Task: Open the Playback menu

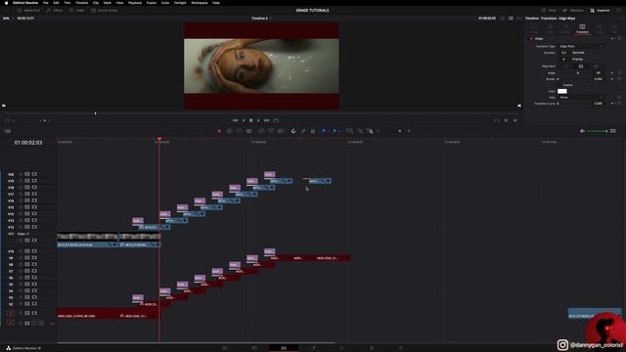Action: coord(135,3)
